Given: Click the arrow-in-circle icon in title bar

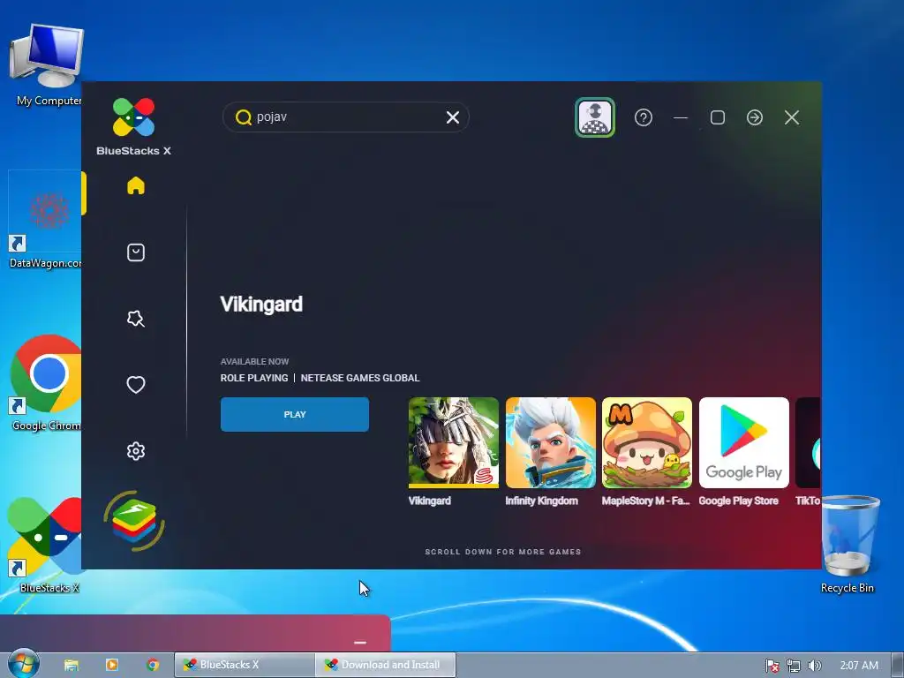Looking at the screenshot, I should point(755,117).
